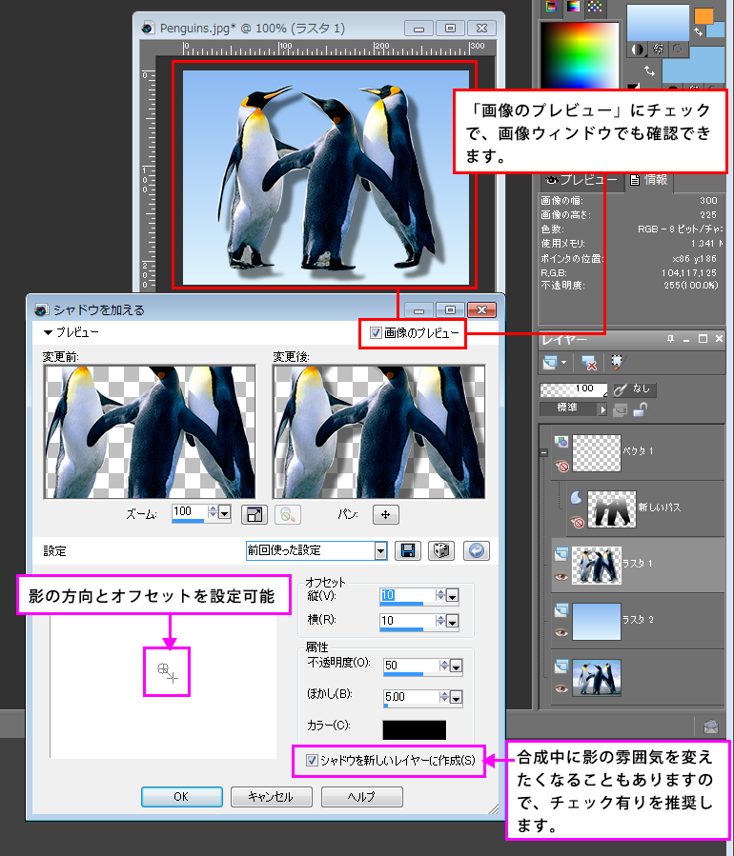Click the foreground Transparent button
The height and width of the screenshot is (856, 734).
678,50
